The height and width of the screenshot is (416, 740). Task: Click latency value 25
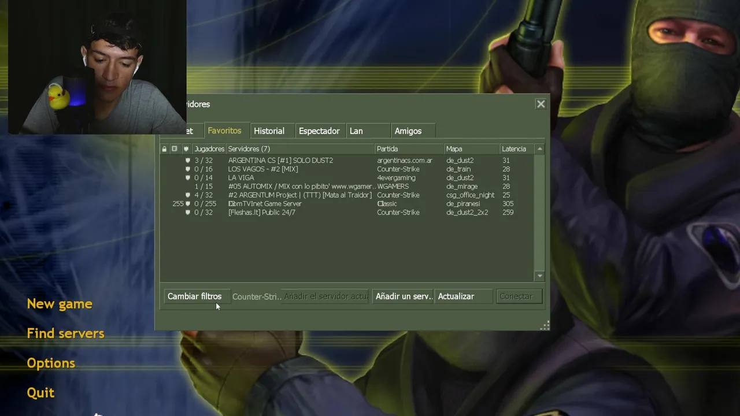point(506,195)
